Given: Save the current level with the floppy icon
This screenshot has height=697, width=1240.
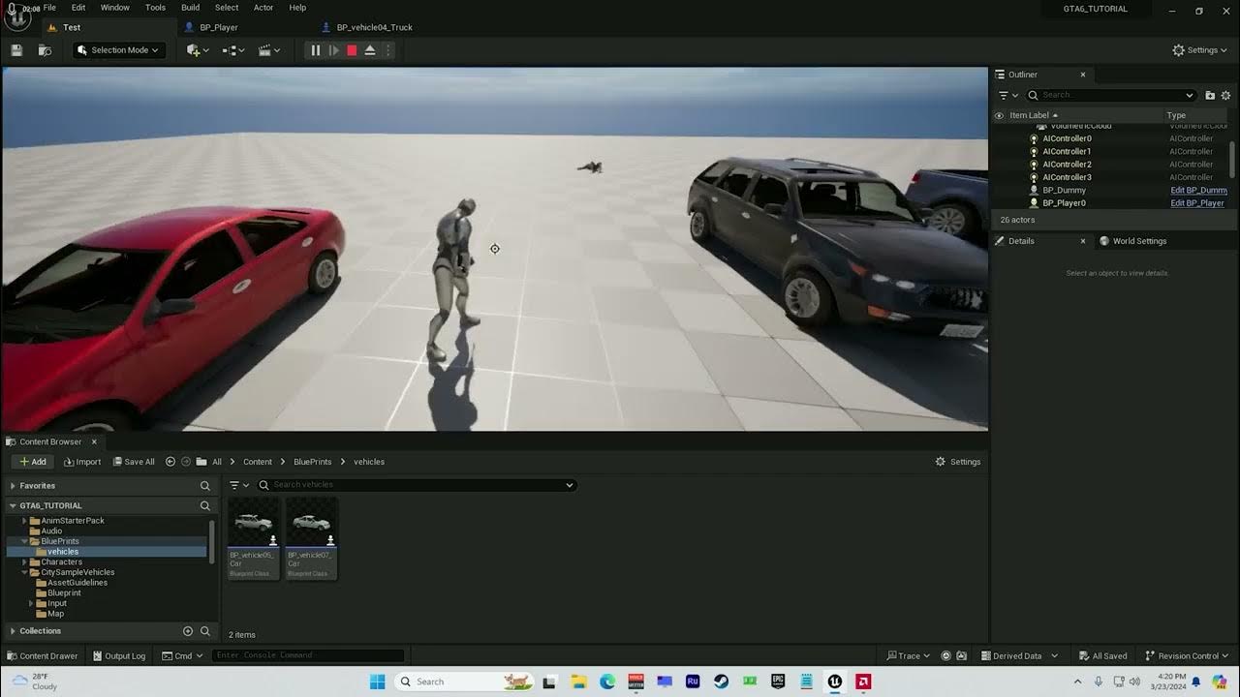Looking at the screenshot, I should 16,50.
